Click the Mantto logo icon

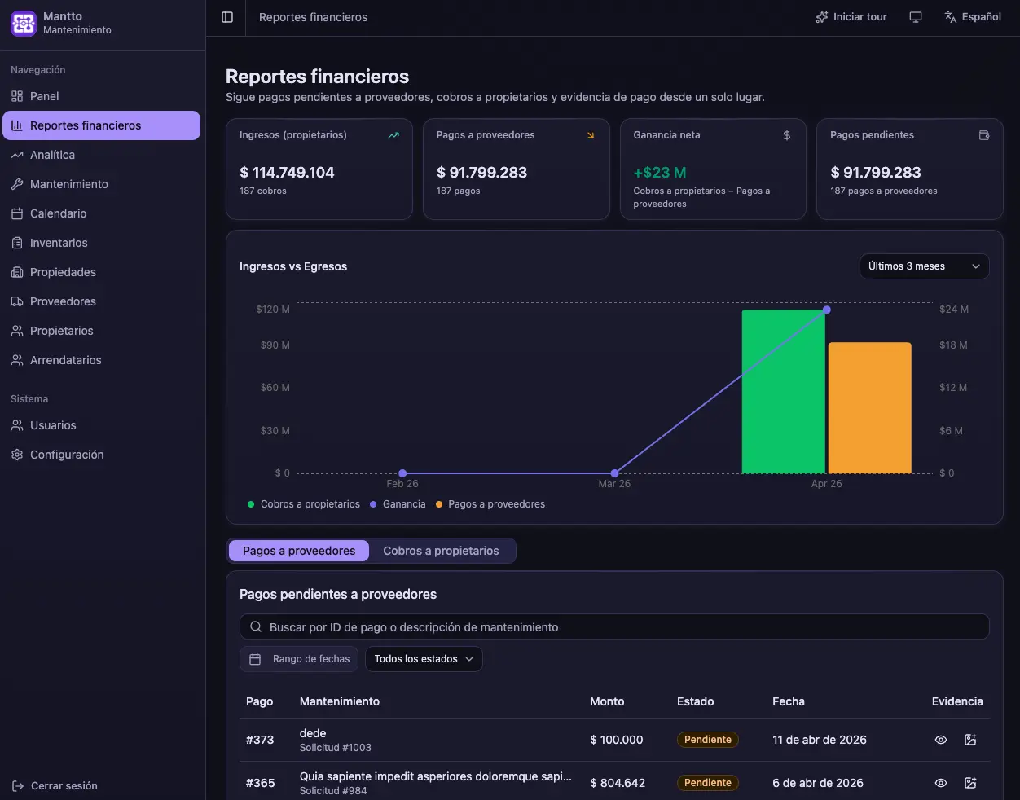pos(24,23)
